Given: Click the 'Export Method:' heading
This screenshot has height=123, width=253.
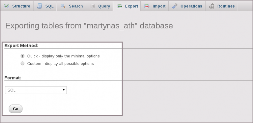Looking at the screenshot, I should pyautogui.click(x=21, y=45).
